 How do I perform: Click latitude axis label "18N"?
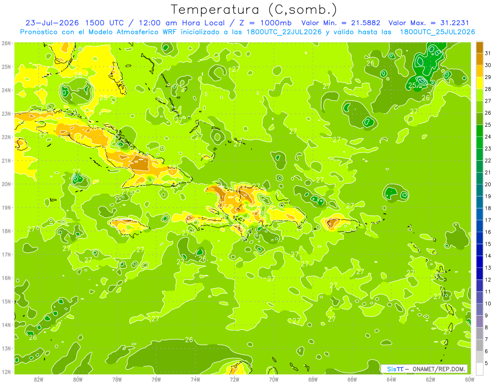[x=6, y=231]
